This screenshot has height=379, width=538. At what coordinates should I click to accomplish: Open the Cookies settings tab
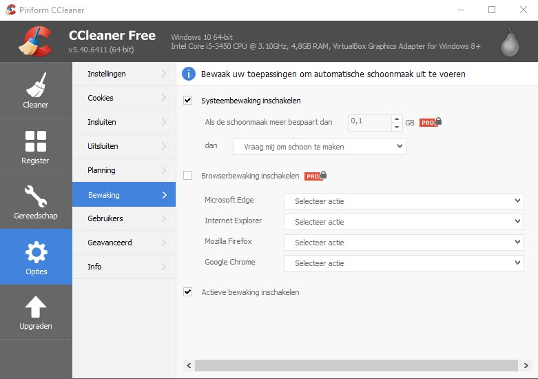(x=124, y=98)
